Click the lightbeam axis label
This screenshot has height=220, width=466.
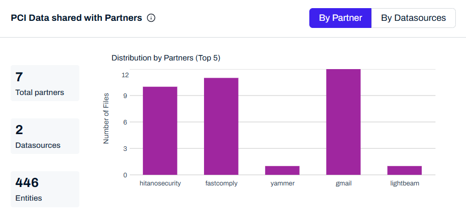point(404,183)
